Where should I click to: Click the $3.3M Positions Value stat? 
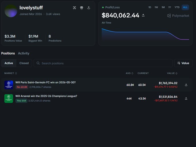[13, 38]
